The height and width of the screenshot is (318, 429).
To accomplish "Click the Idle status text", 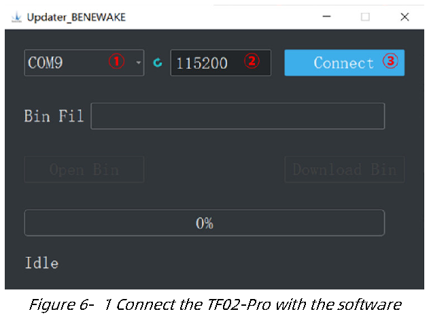I will pyautogui.click(x=41, y=263).
